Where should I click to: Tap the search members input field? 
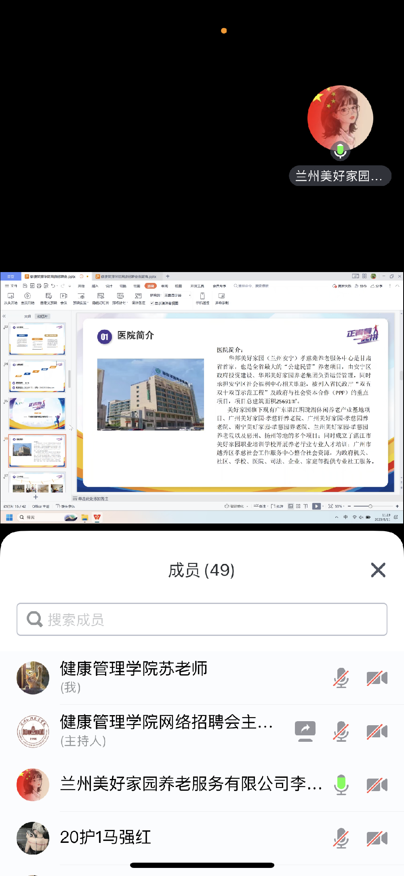click(x=202, y=619)
